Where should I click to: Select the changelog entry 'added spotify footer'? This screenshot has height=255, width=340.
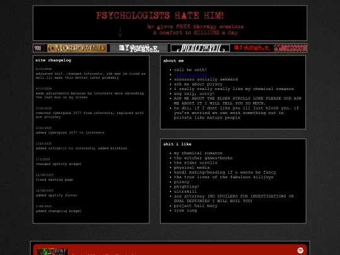coord(57,195)
